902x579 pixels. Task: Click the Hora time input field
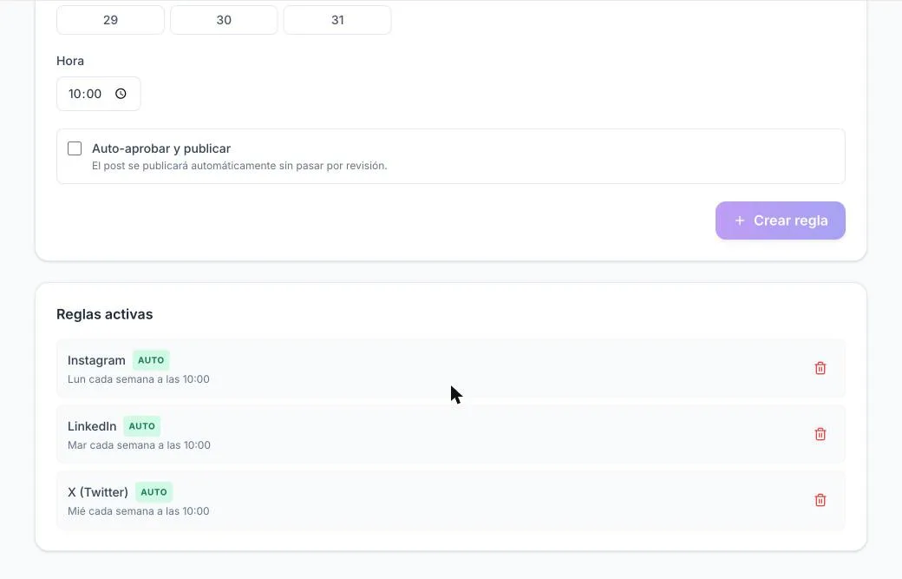pos(98,94)
